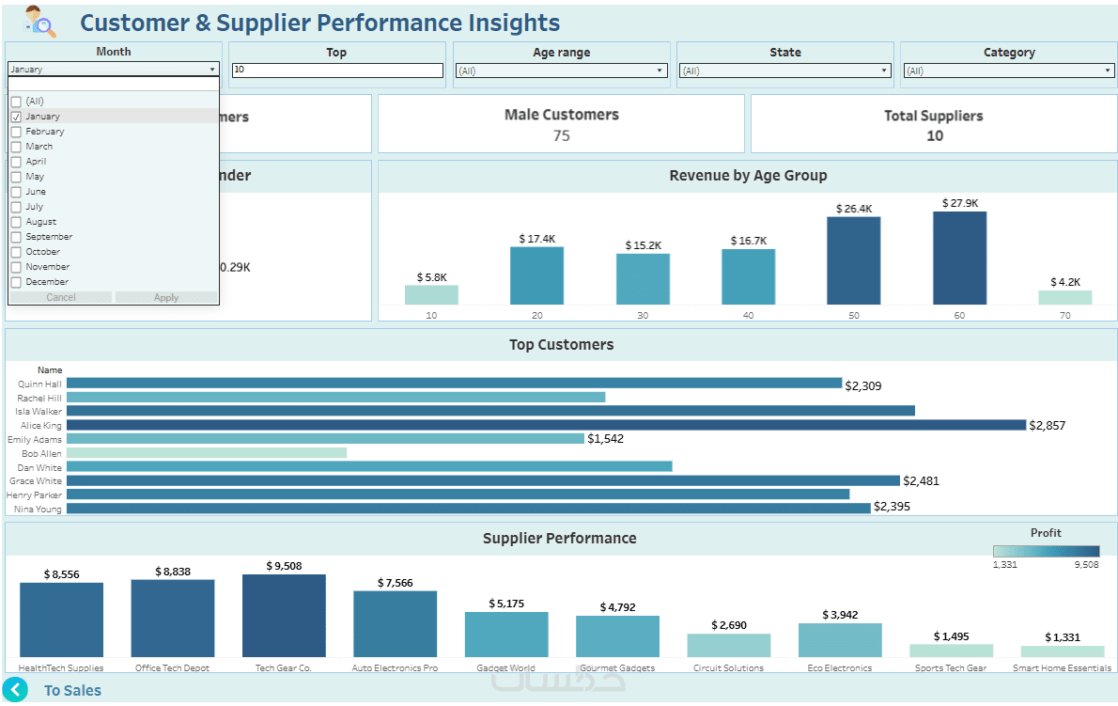The height and width of the screenshot is (706, 1118).
Task: Click the Top value input field
Action: [337, 71]
